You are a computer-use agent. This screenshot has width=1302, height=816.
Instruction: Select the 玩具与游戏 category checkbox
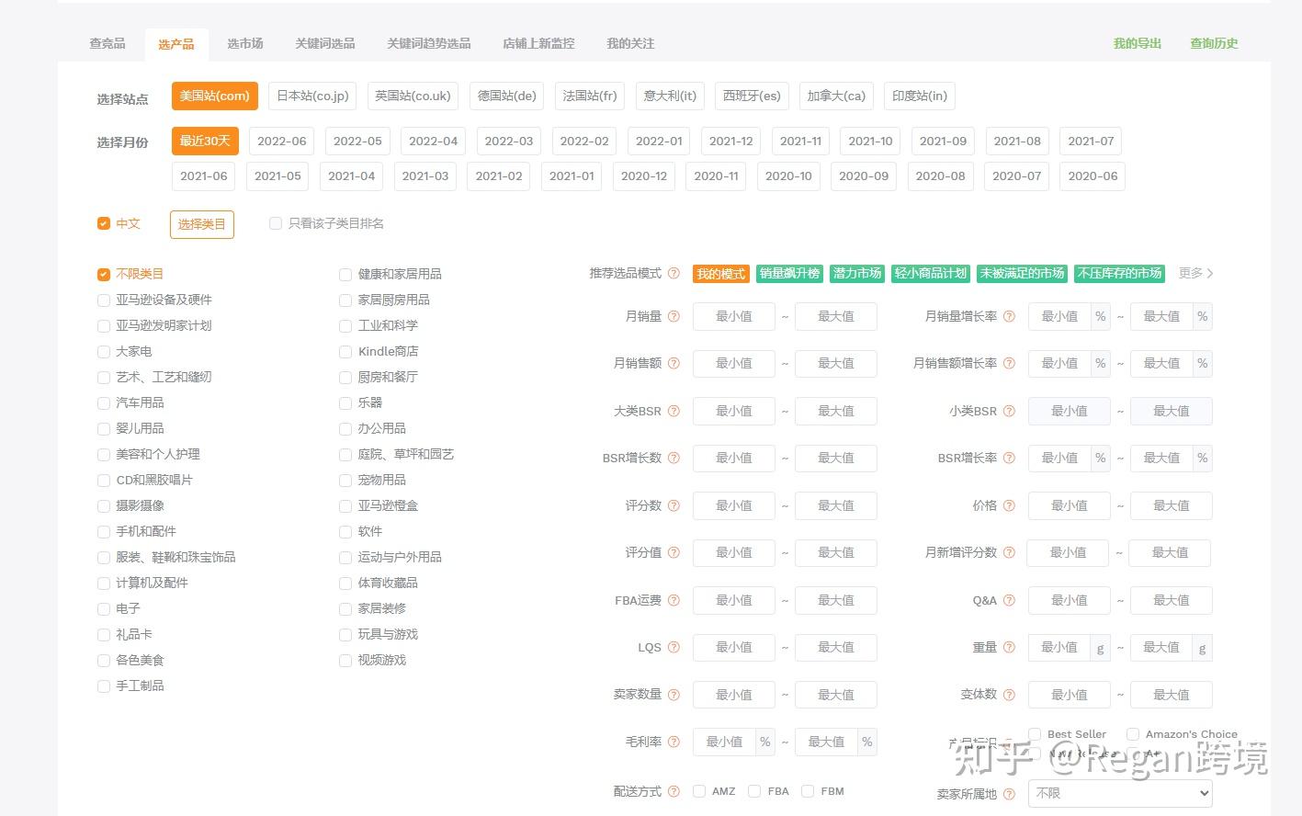[x=345, y=634]
